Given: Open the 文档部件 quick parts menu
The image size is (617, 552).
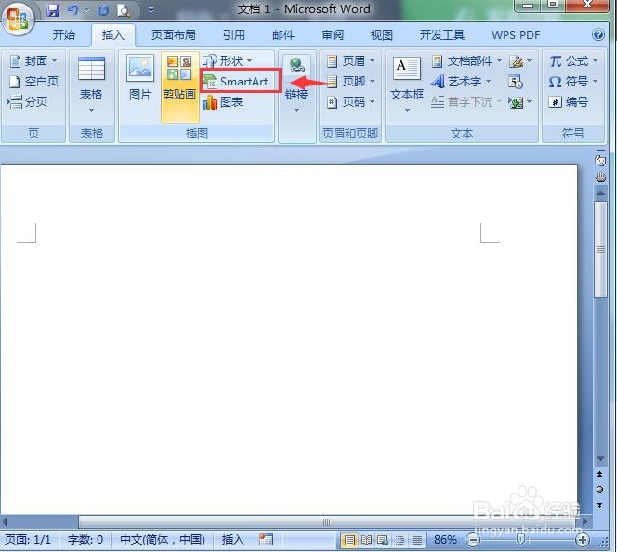Looking at the screenshot, I should (x=466, y=61).
